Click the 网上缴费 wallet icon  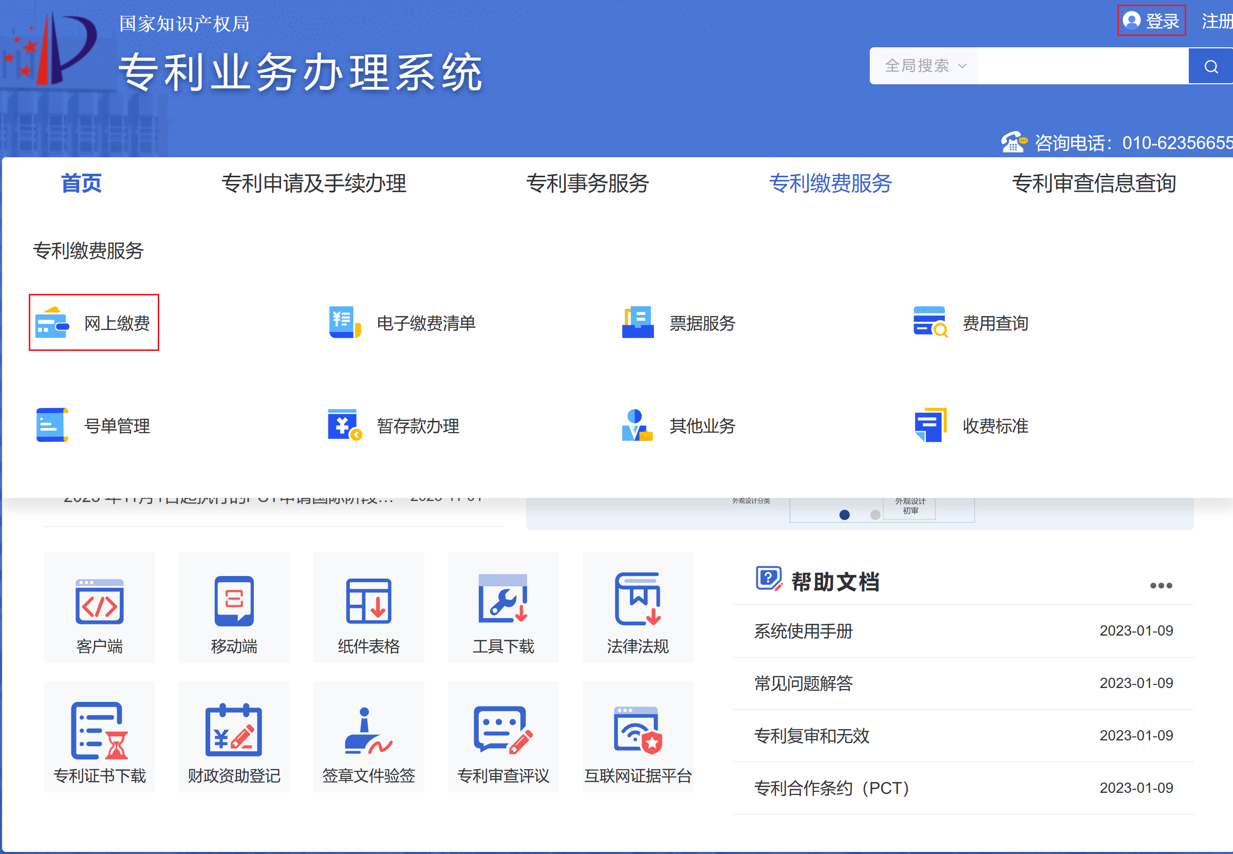pos(52,323)
